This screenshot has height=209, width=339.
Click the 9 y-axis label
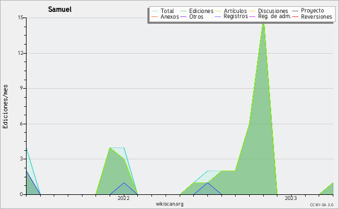click(x=22, y=88)
